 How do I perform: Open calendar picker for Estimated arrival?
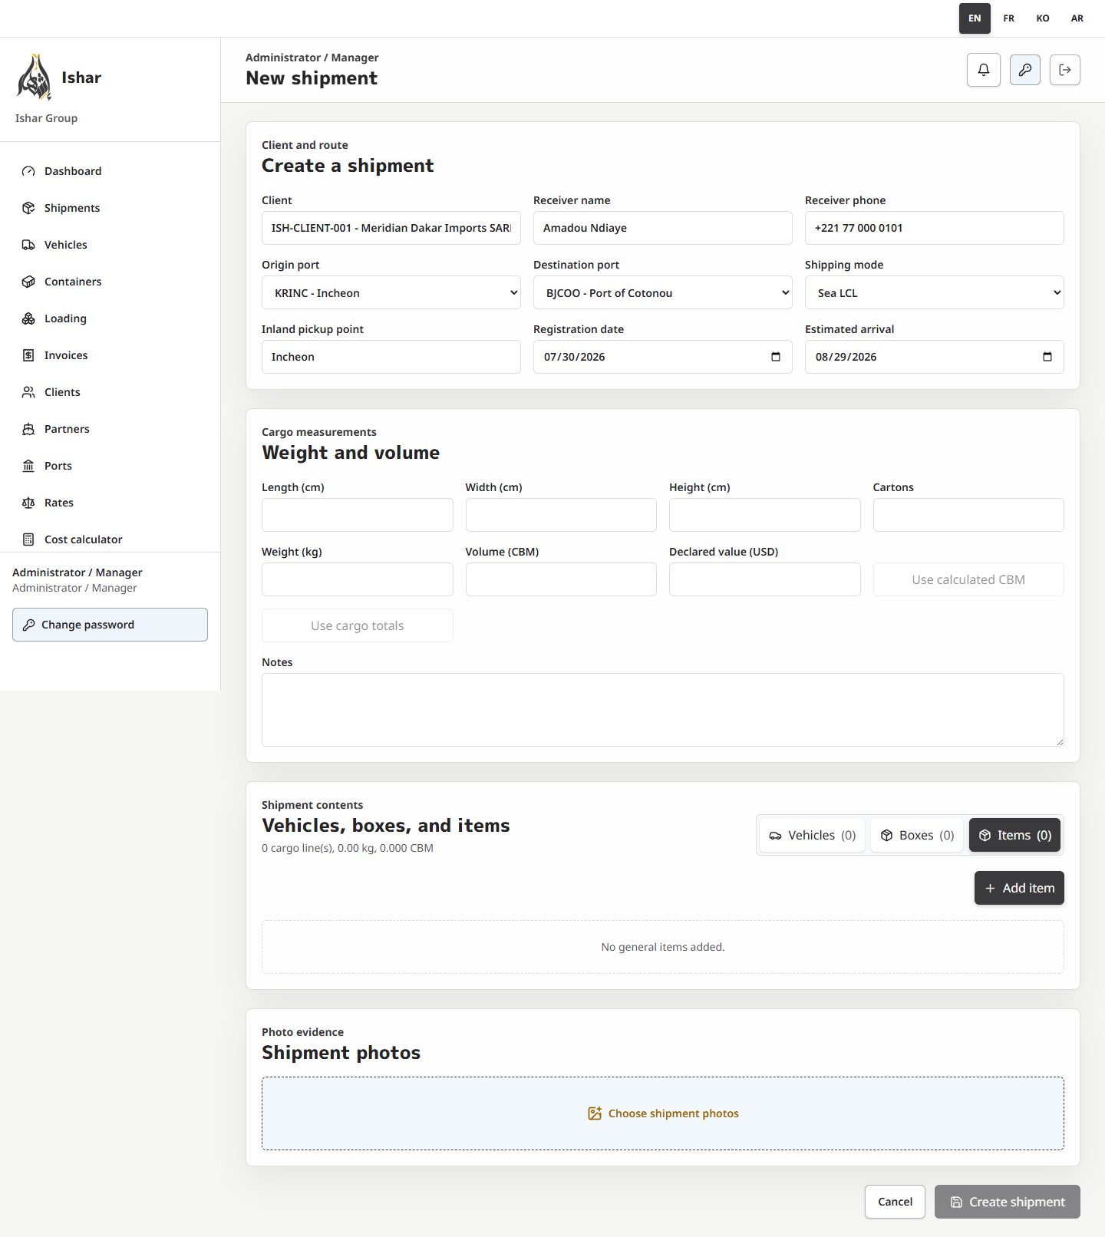tap(1047, 357)
